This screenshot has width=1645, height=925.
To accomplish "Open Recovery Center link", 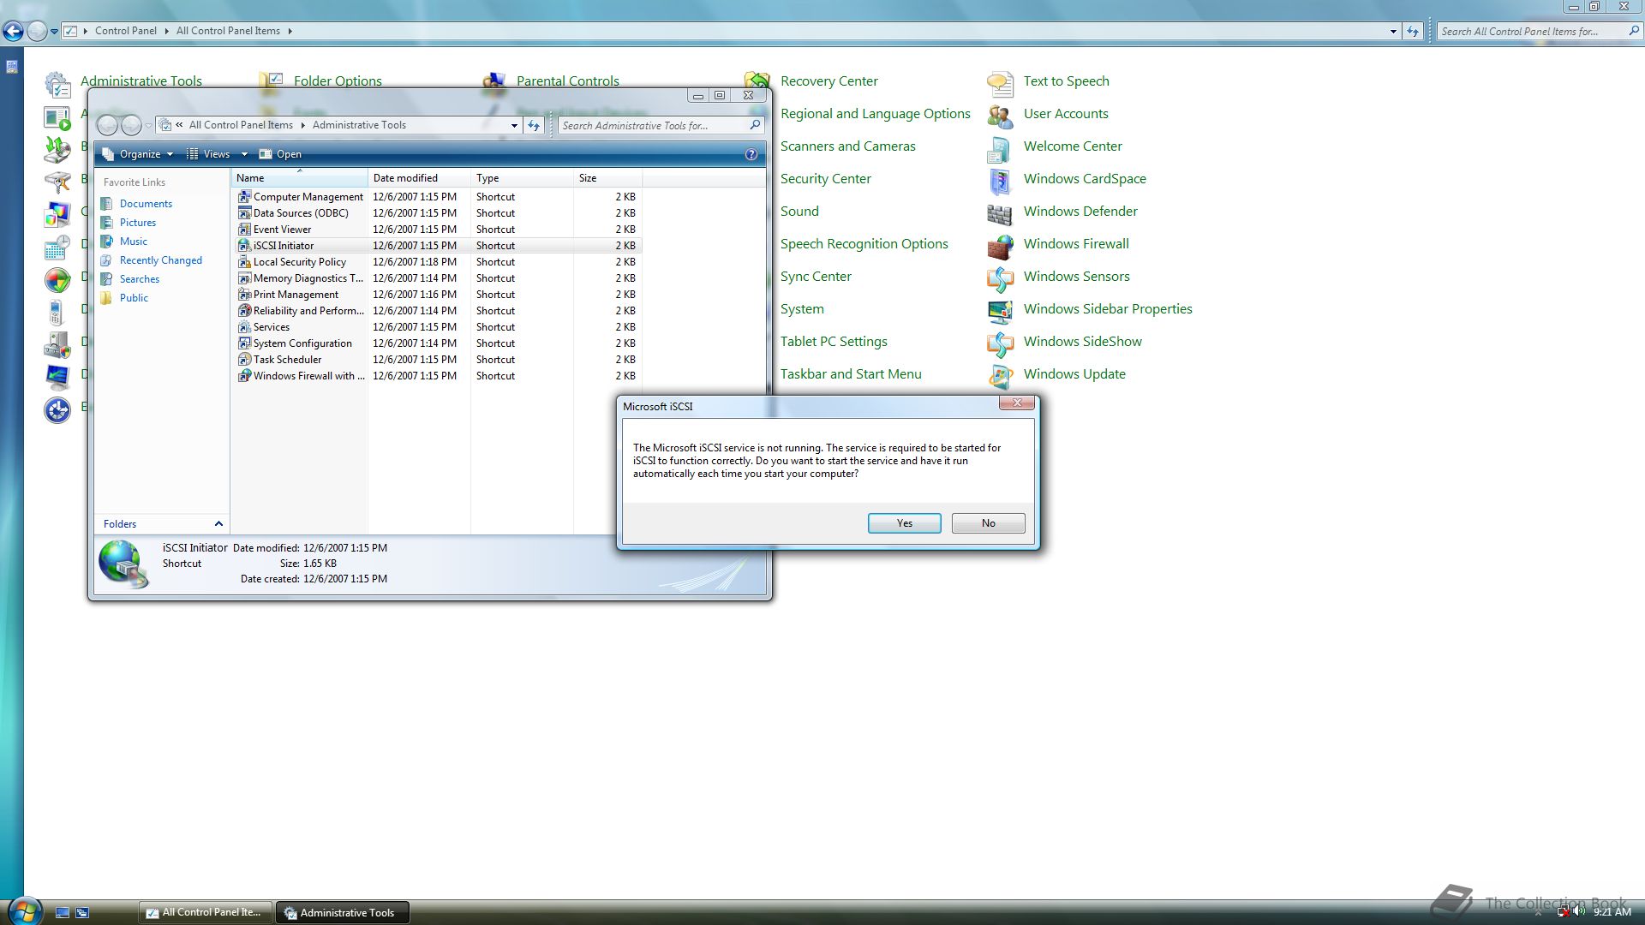I will click(828, 81).
